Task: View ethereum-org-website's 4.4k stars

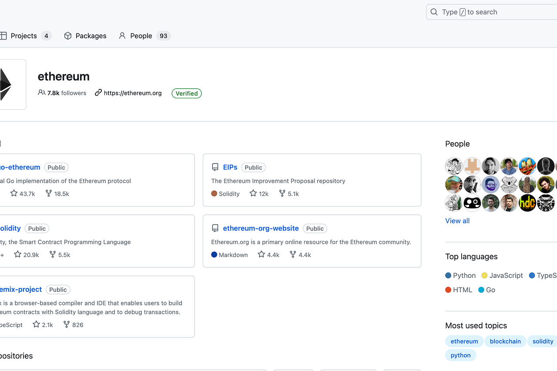Action: 268,254
